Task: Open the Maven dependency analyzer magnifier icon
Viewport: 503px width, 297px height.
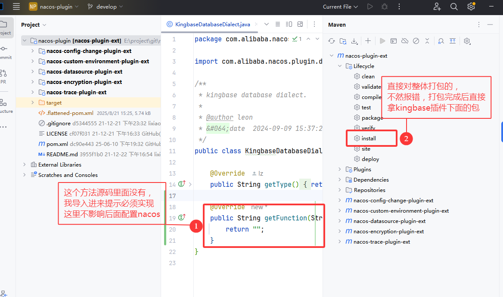Action: 441,41
